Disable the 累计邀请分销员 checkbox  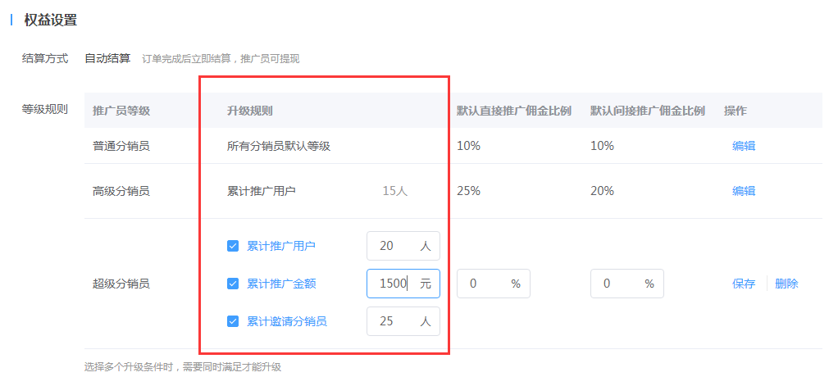[x=233, y=321]
